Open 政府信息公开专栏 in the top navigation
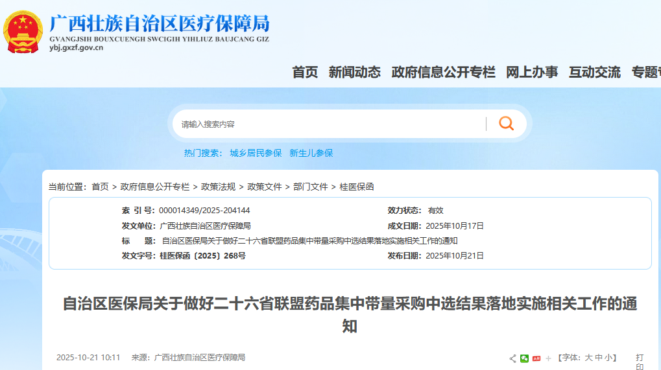The width and height of the screenshot is (661, 370). pyautogui.click(x=443, y=72)
